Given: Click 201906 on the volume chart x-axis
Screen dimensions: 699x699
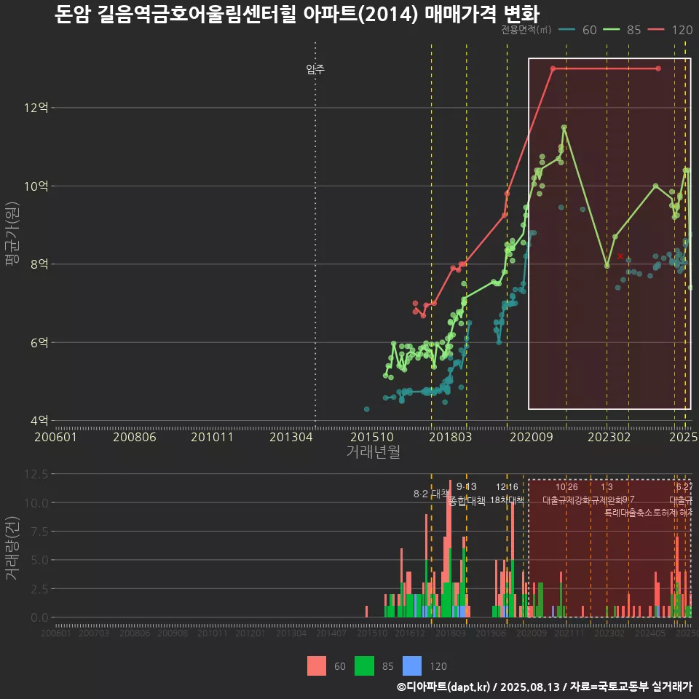Looking at the screenshot, I should [491, 633].
